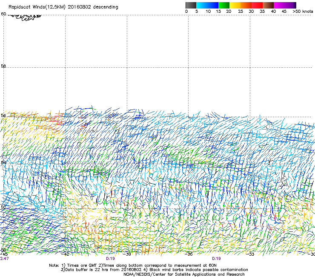Click the cyan-blue 5-15 knots color band
This screenshot has width=315, height=277.
click(x=207, y=5)
